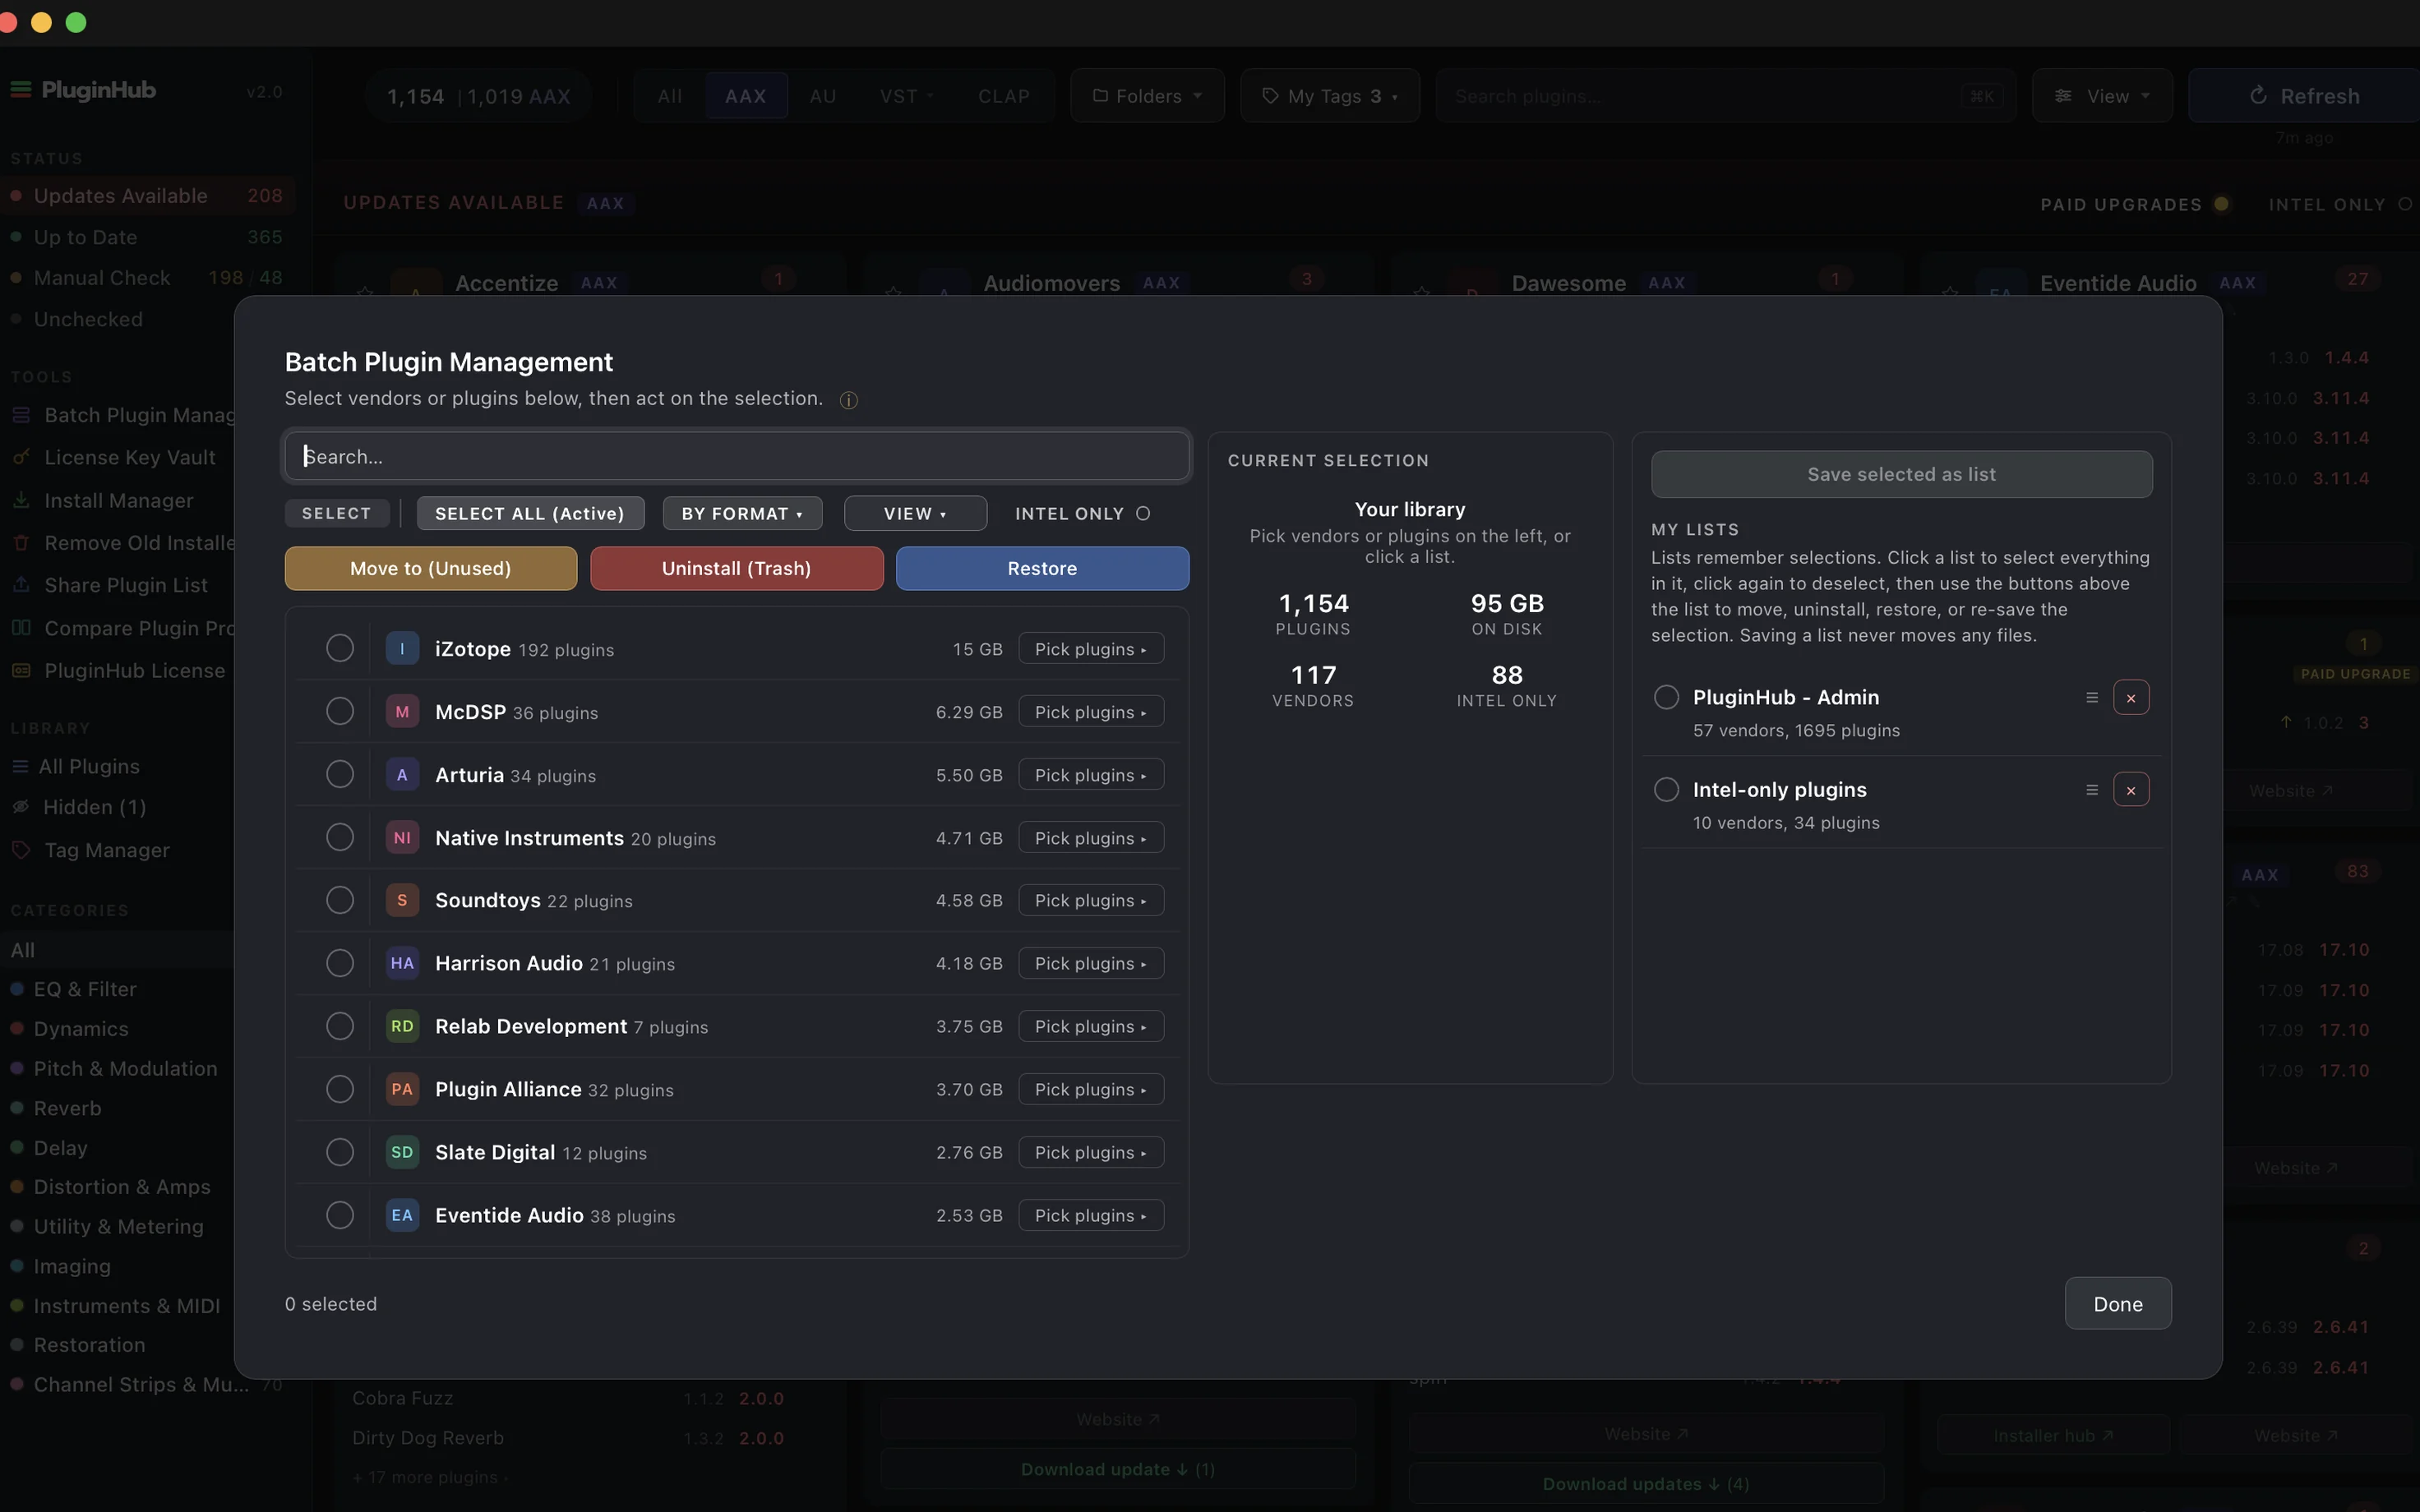Expand Pick plugins for Eventide Audio
This screenshot has height=1512, width=2420.
pyautogui.click(x=1091, y=1215)
